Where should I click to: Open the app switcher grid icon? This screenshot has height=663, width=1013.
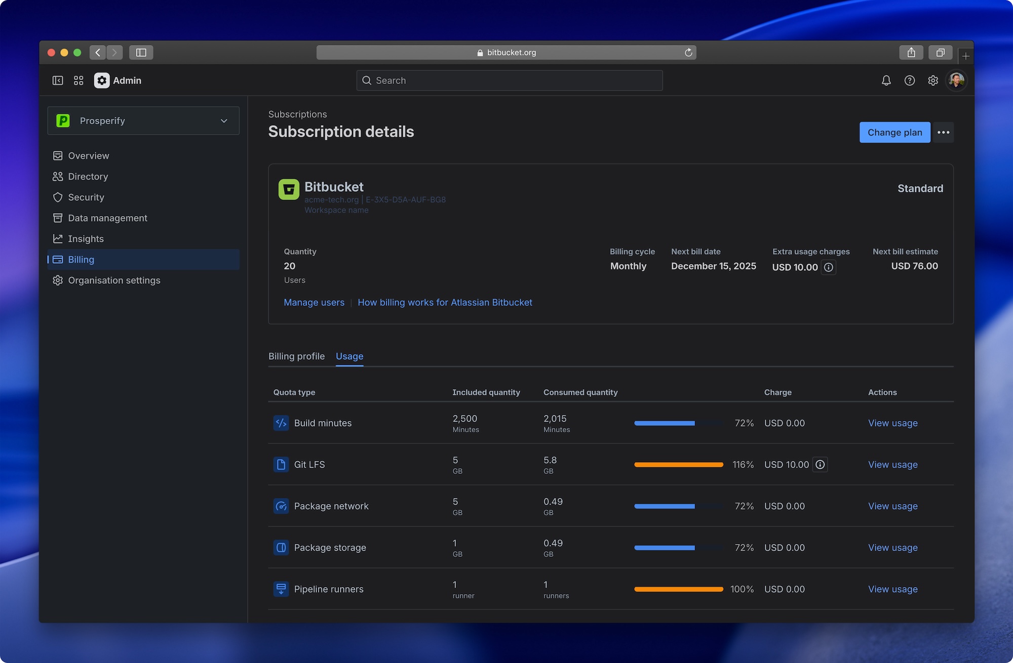pyautogui.click(x=79, y=80)
